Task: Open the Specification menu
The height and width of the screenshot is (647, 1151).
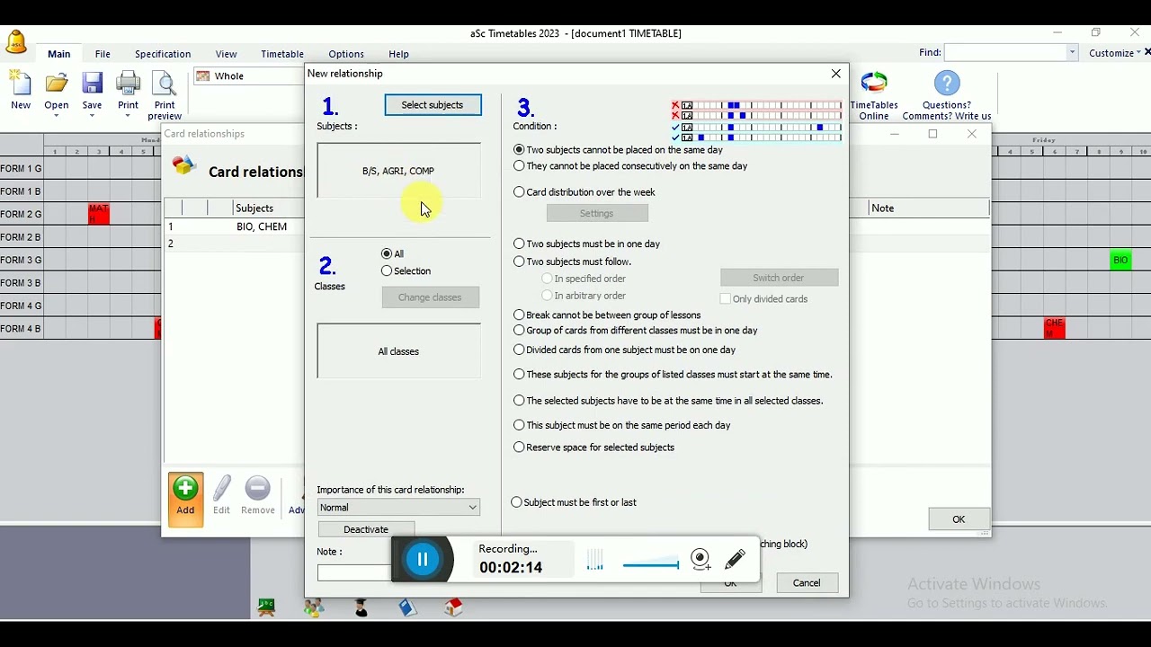Action: pos(163,54)
